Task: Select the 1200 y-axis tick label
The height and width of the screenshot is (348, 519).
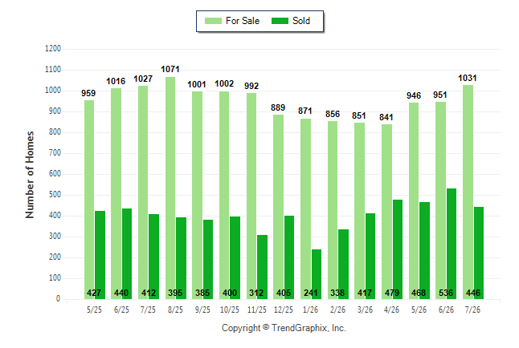Action: coord(53,49)
